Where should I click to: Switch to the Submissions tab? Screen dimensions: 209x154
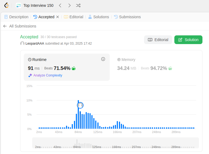127,17
